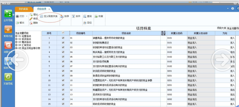Uncheck the checkbox for row 06
The width and height of the screenshot is (239, 107).
pos(63,61)
